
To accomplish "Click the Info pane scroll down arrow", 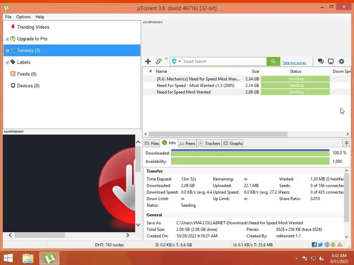I will (346, 237).
